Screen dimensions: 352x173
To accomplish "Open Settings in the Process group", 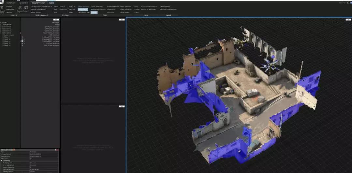I will (x=9, y=13).
